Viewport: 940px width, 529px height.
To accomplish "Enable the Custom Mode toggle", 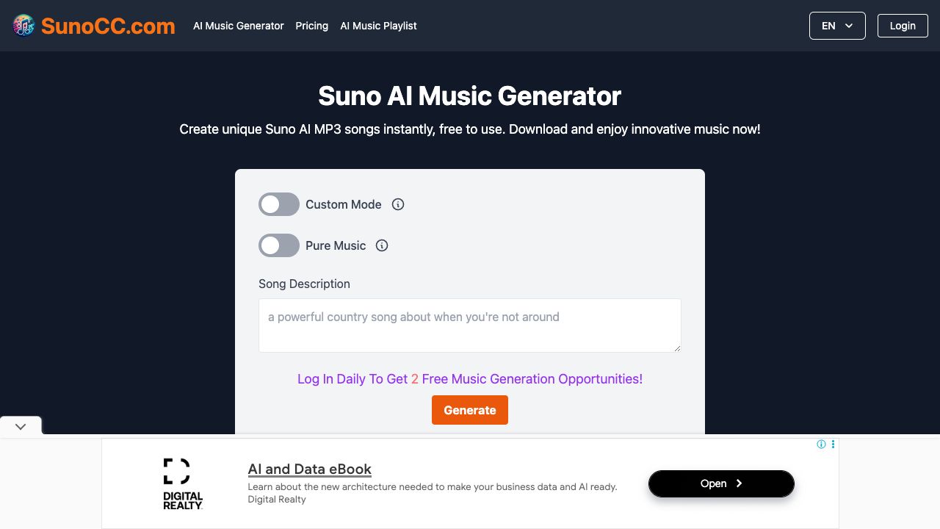I will tap(279, 204).
